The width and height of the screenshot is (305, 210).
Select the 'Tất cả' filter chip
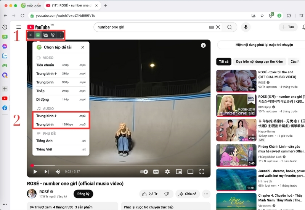point(224,61)
